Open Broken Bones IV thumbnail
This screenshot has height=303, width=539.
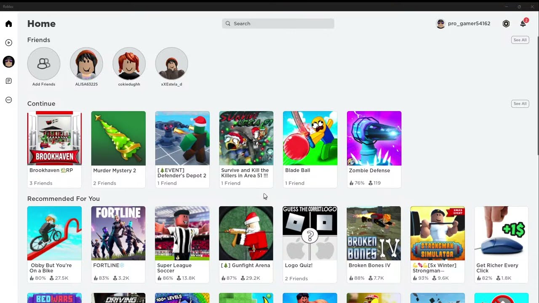[x=374, y=233]
